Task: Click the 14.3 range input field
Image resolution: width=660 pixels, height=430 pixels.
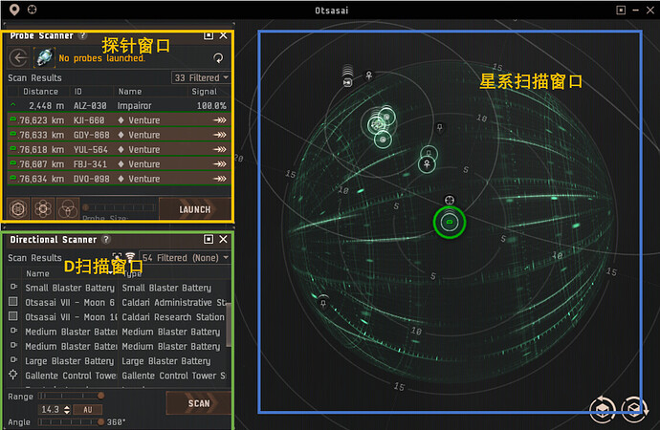Action: click(50, 409)
